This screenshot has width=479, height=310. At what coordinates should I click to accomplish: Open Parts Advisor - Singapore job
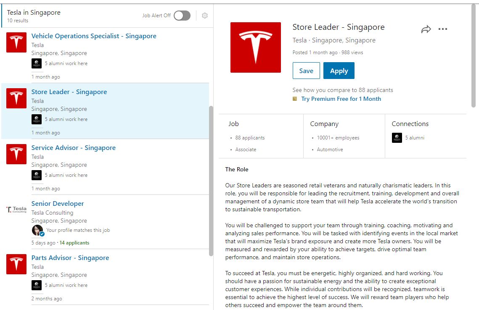70,258
